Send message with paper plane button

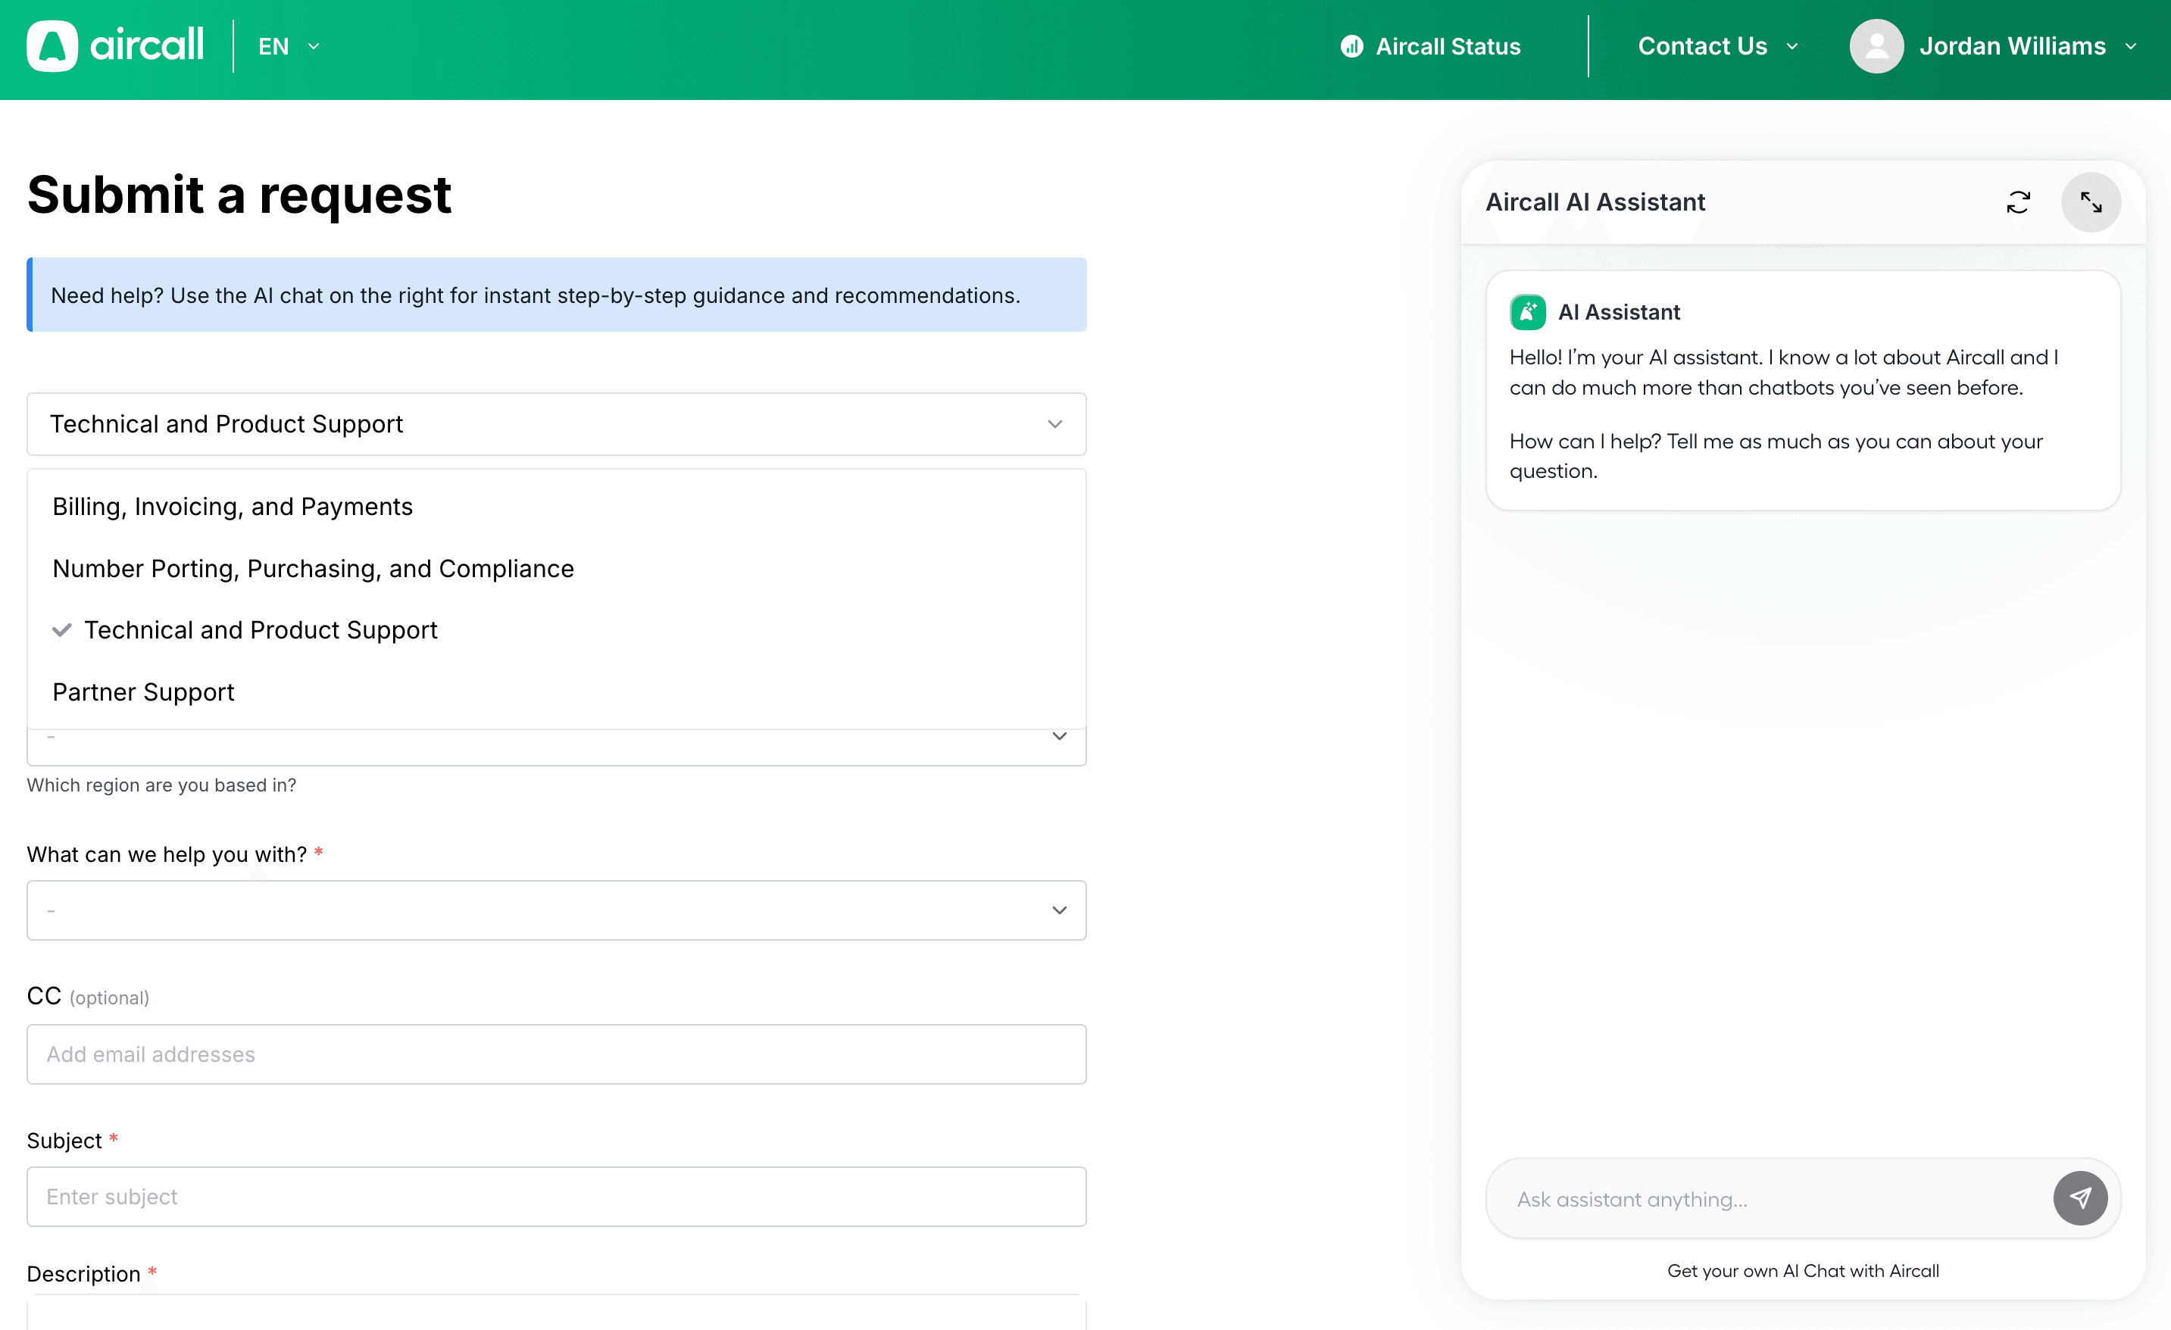click(x=2079, y=1198)
